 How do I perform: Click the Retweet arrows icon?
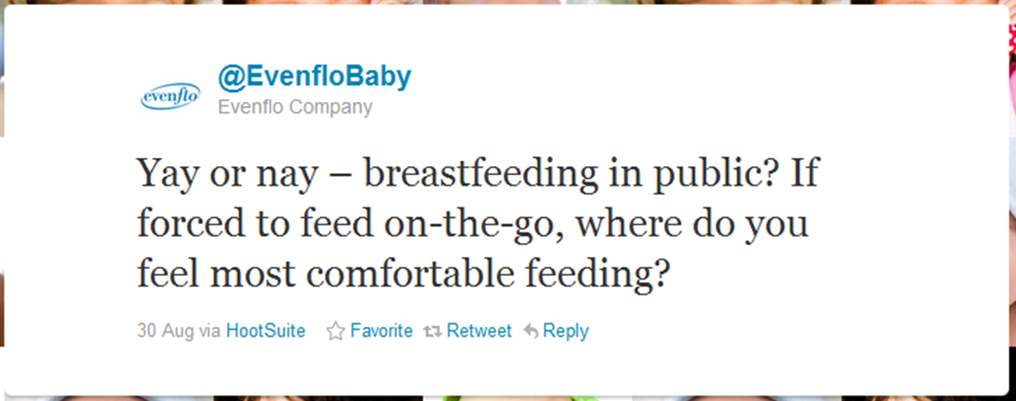pos(432,331)
